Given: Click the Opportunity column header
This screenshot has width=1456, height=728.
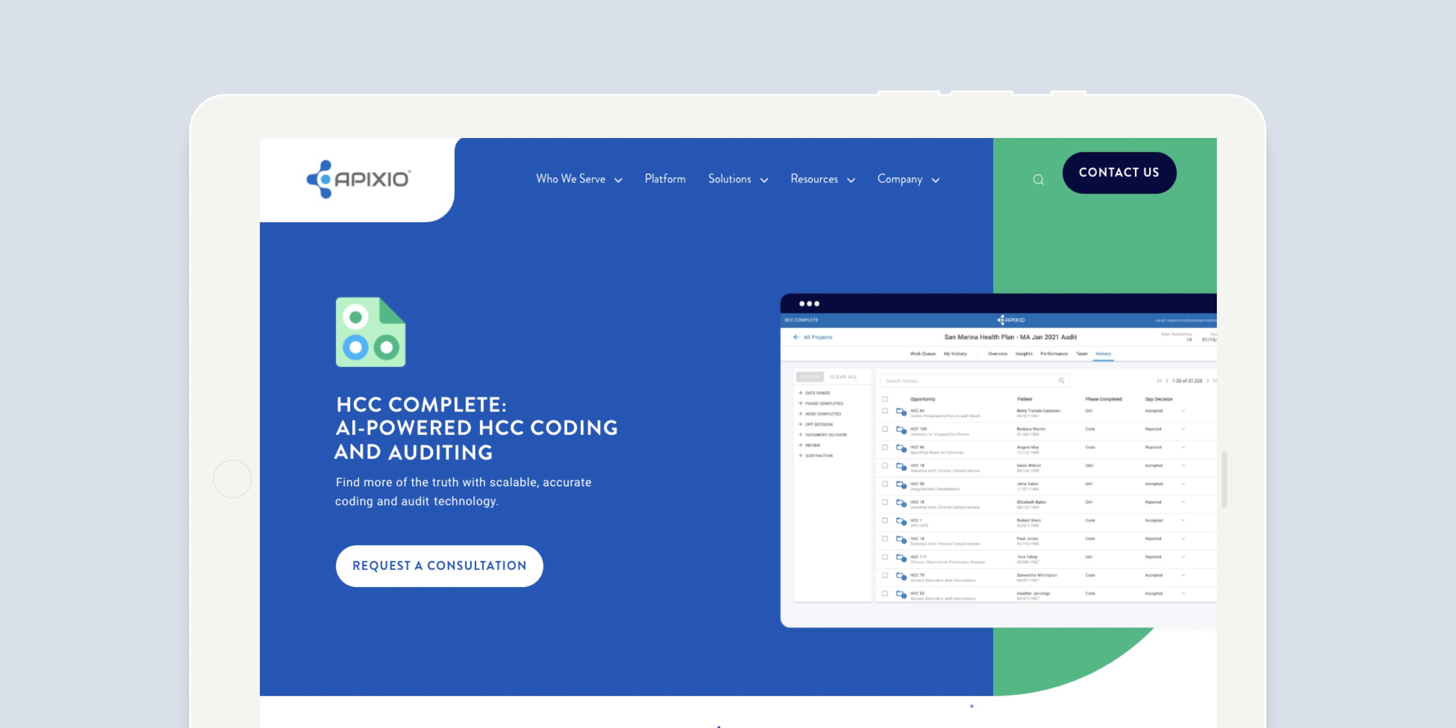Looking at the screenshot, I should 923,399.
